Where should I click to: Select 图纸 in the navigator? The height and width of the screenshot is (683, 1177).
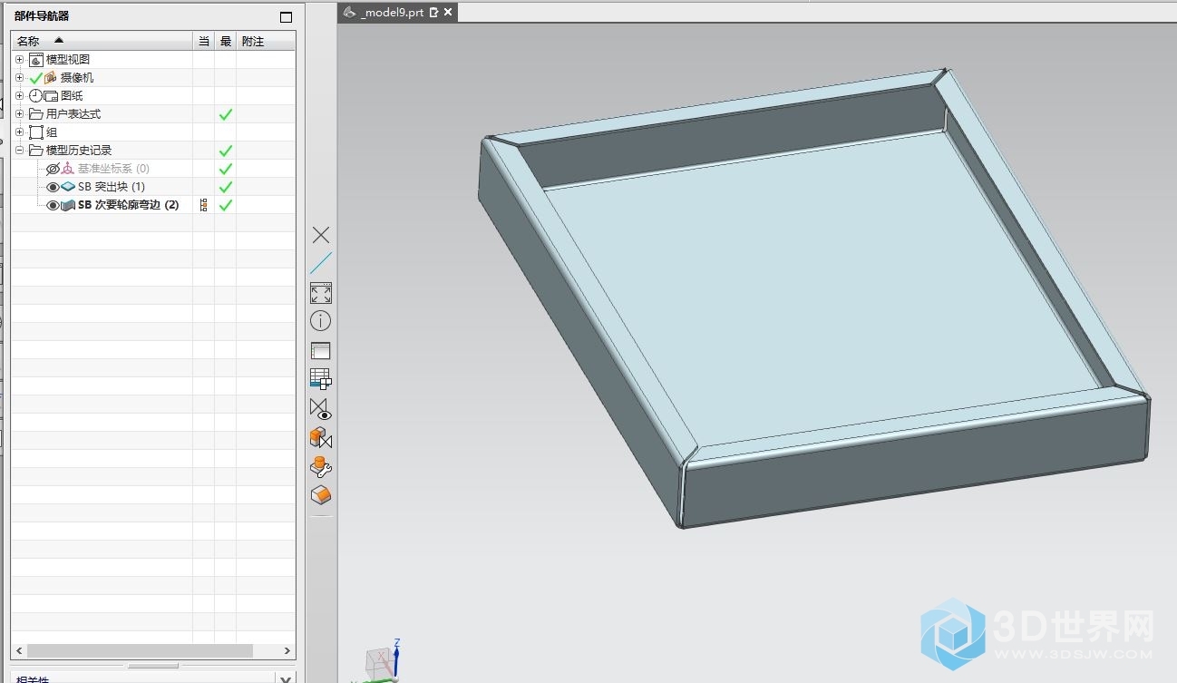72,96
